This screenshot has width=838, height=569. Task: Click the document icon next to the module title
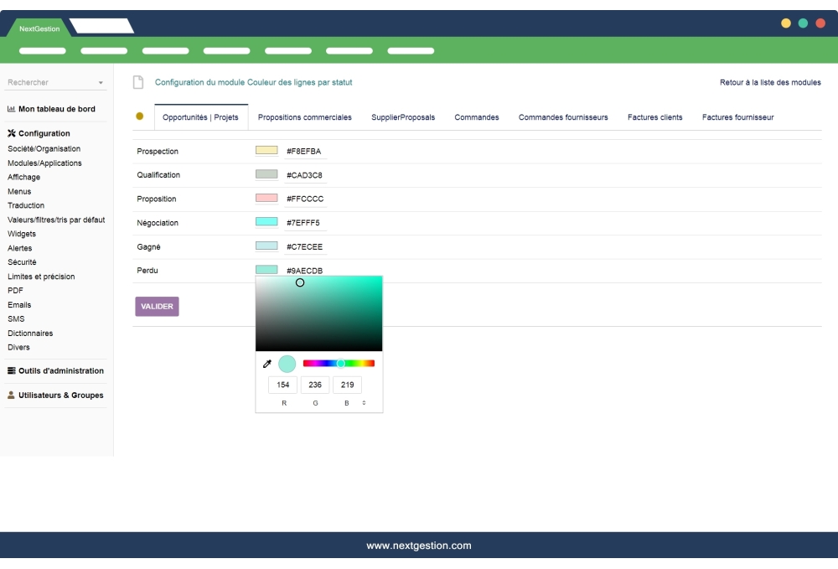pos(137,81)
